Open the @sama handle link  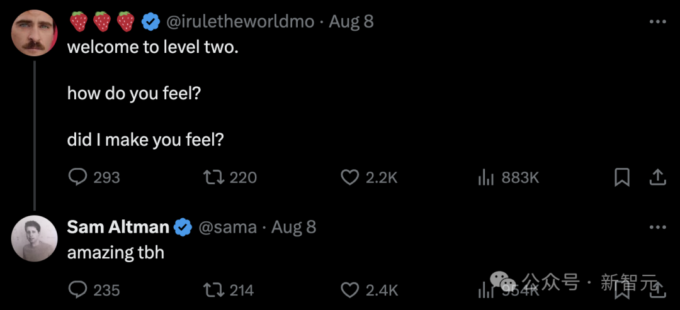(228, 227)
